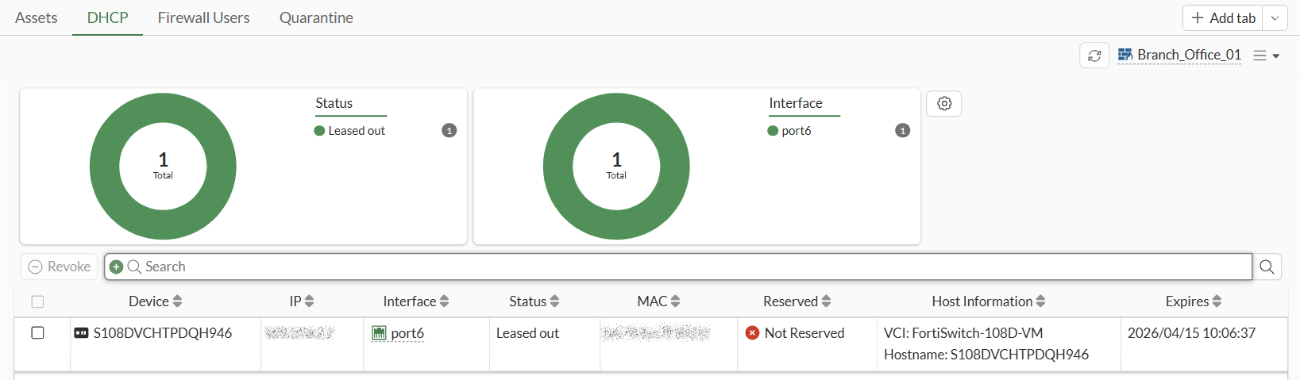The height and width of the screenshot is (380, 1300).
Task: Click the Branch_Office_01 device icon
Action: pos(1125,55)
